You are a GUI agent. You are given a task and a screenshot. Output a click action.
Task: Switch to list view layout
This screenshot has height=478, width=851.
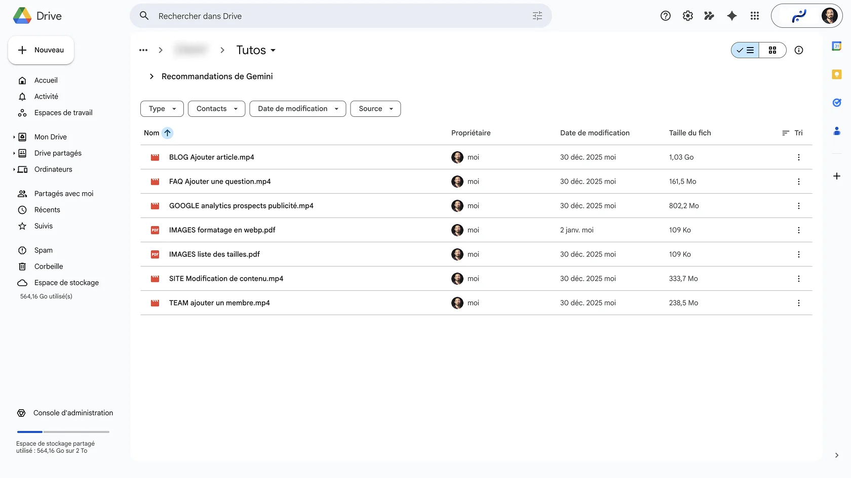745,50
